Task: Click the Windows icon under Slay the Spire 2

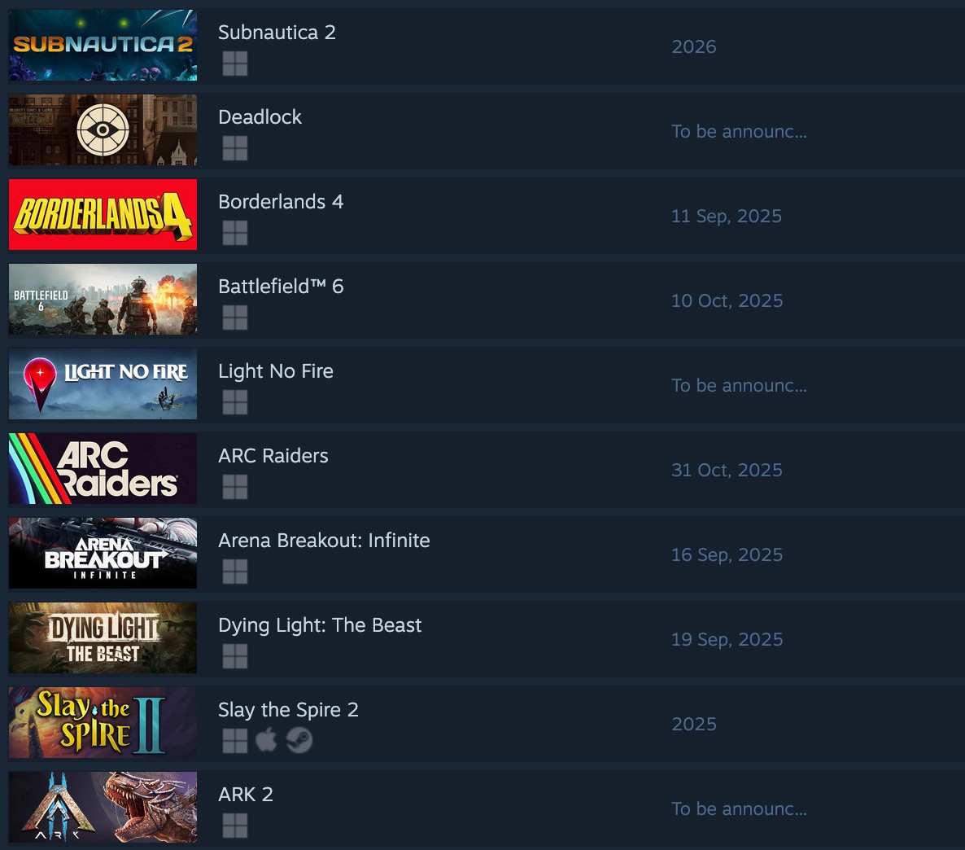Action: [x=235, y=741]
